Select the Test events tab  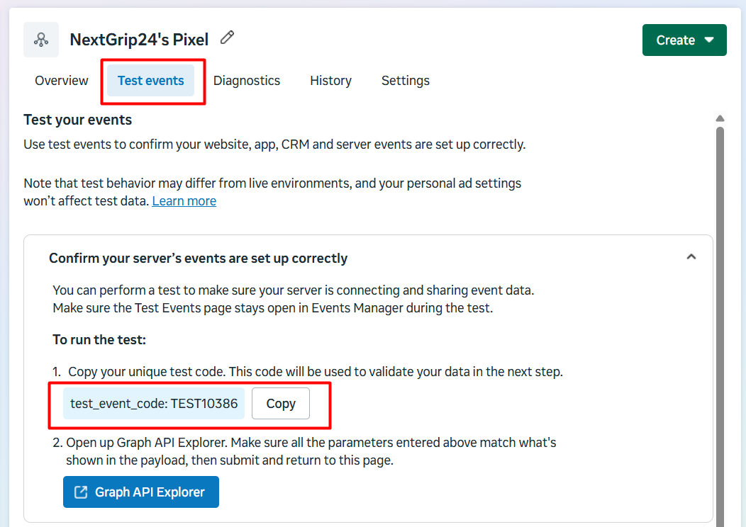(x=151, y=81)
